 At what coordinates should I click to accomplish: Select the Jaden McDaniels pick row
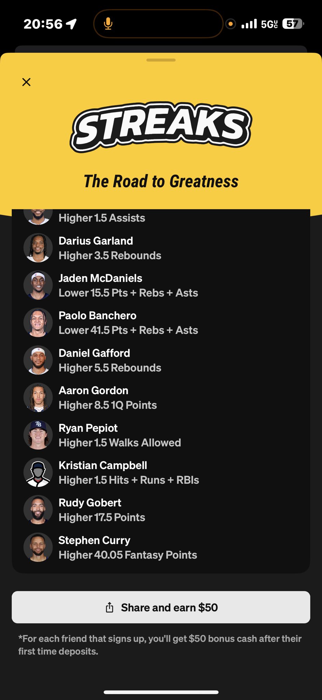[x=161, y=285]
